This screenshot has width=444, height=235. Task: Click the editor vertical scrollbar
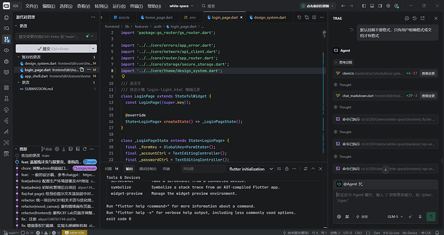(x=324, y=96)
